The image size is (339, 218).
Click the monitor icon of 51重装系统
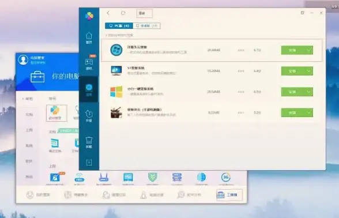point(116,71)
